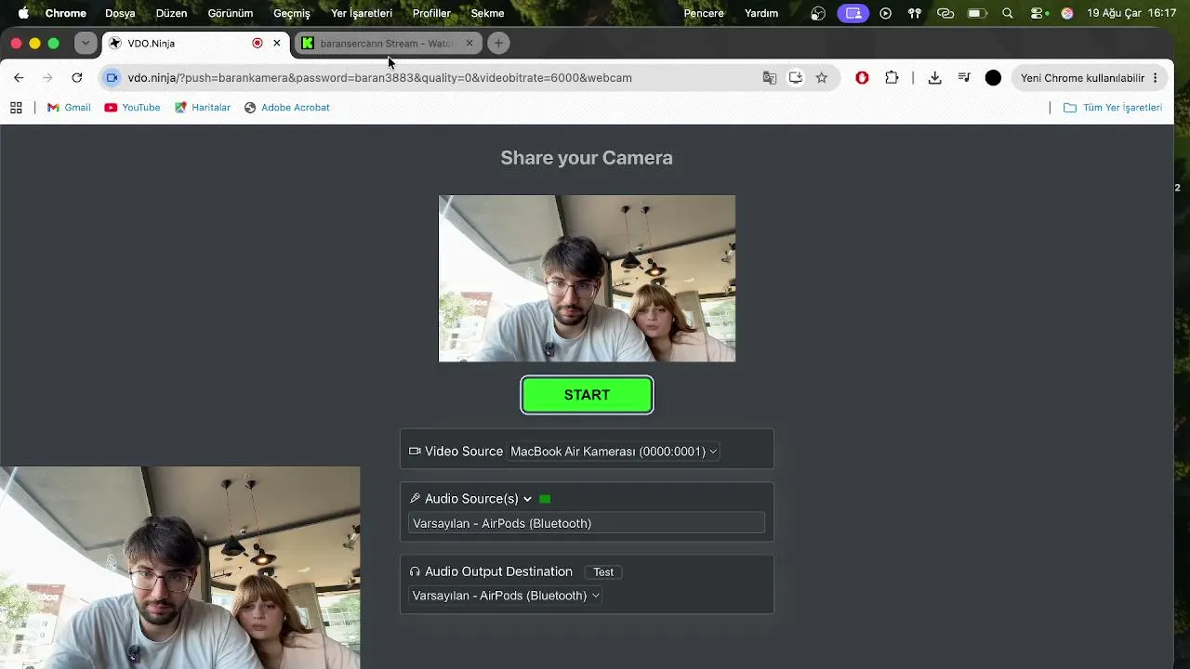Open the Profiller menu

click(431, 13)
